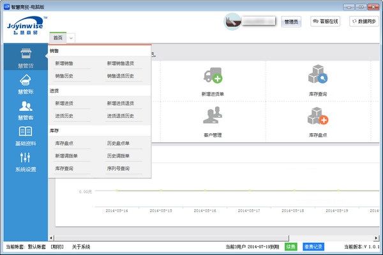Click the 数据同步 button
Image resolution: width=383 pixels, height=255 pixels.
tap(364, 22)
